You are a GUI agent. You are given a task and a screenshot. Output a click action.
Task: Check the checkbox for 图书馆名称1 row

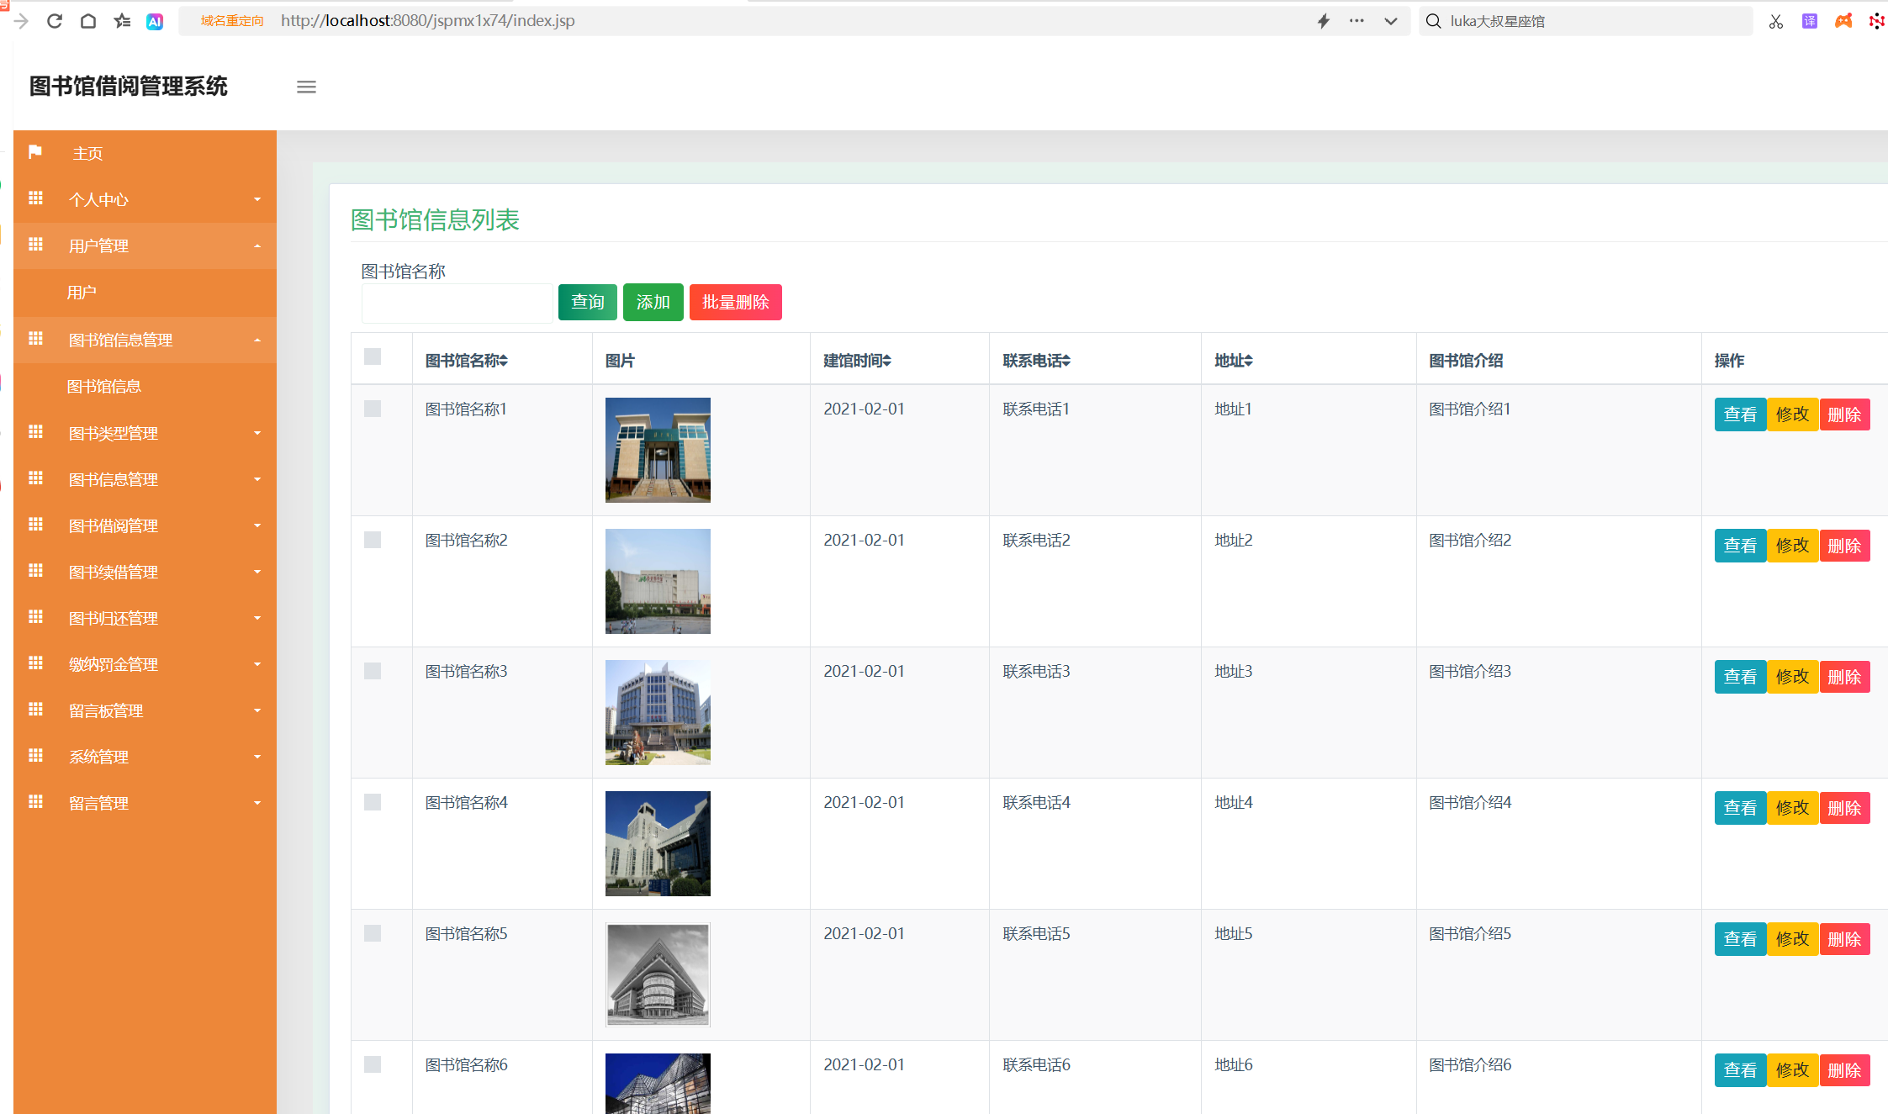point(373,409)
